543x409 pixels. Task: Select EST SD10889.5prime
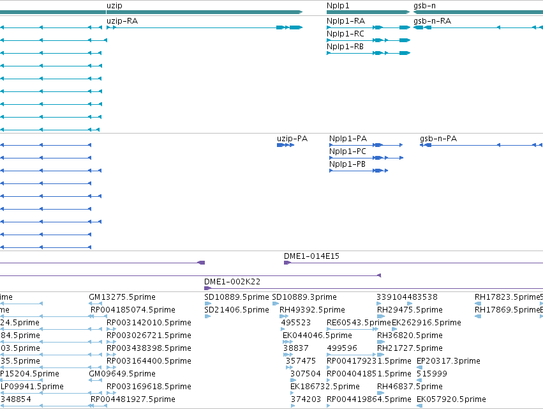pos(237,297)
